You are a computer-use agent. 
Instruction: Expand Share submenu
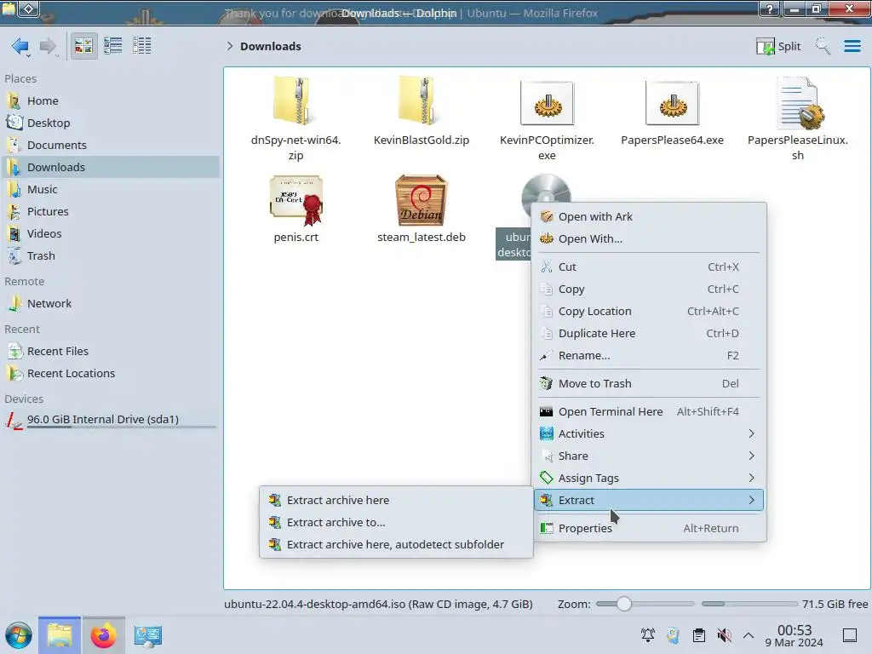pyautogui.click(x=649, y=456)
